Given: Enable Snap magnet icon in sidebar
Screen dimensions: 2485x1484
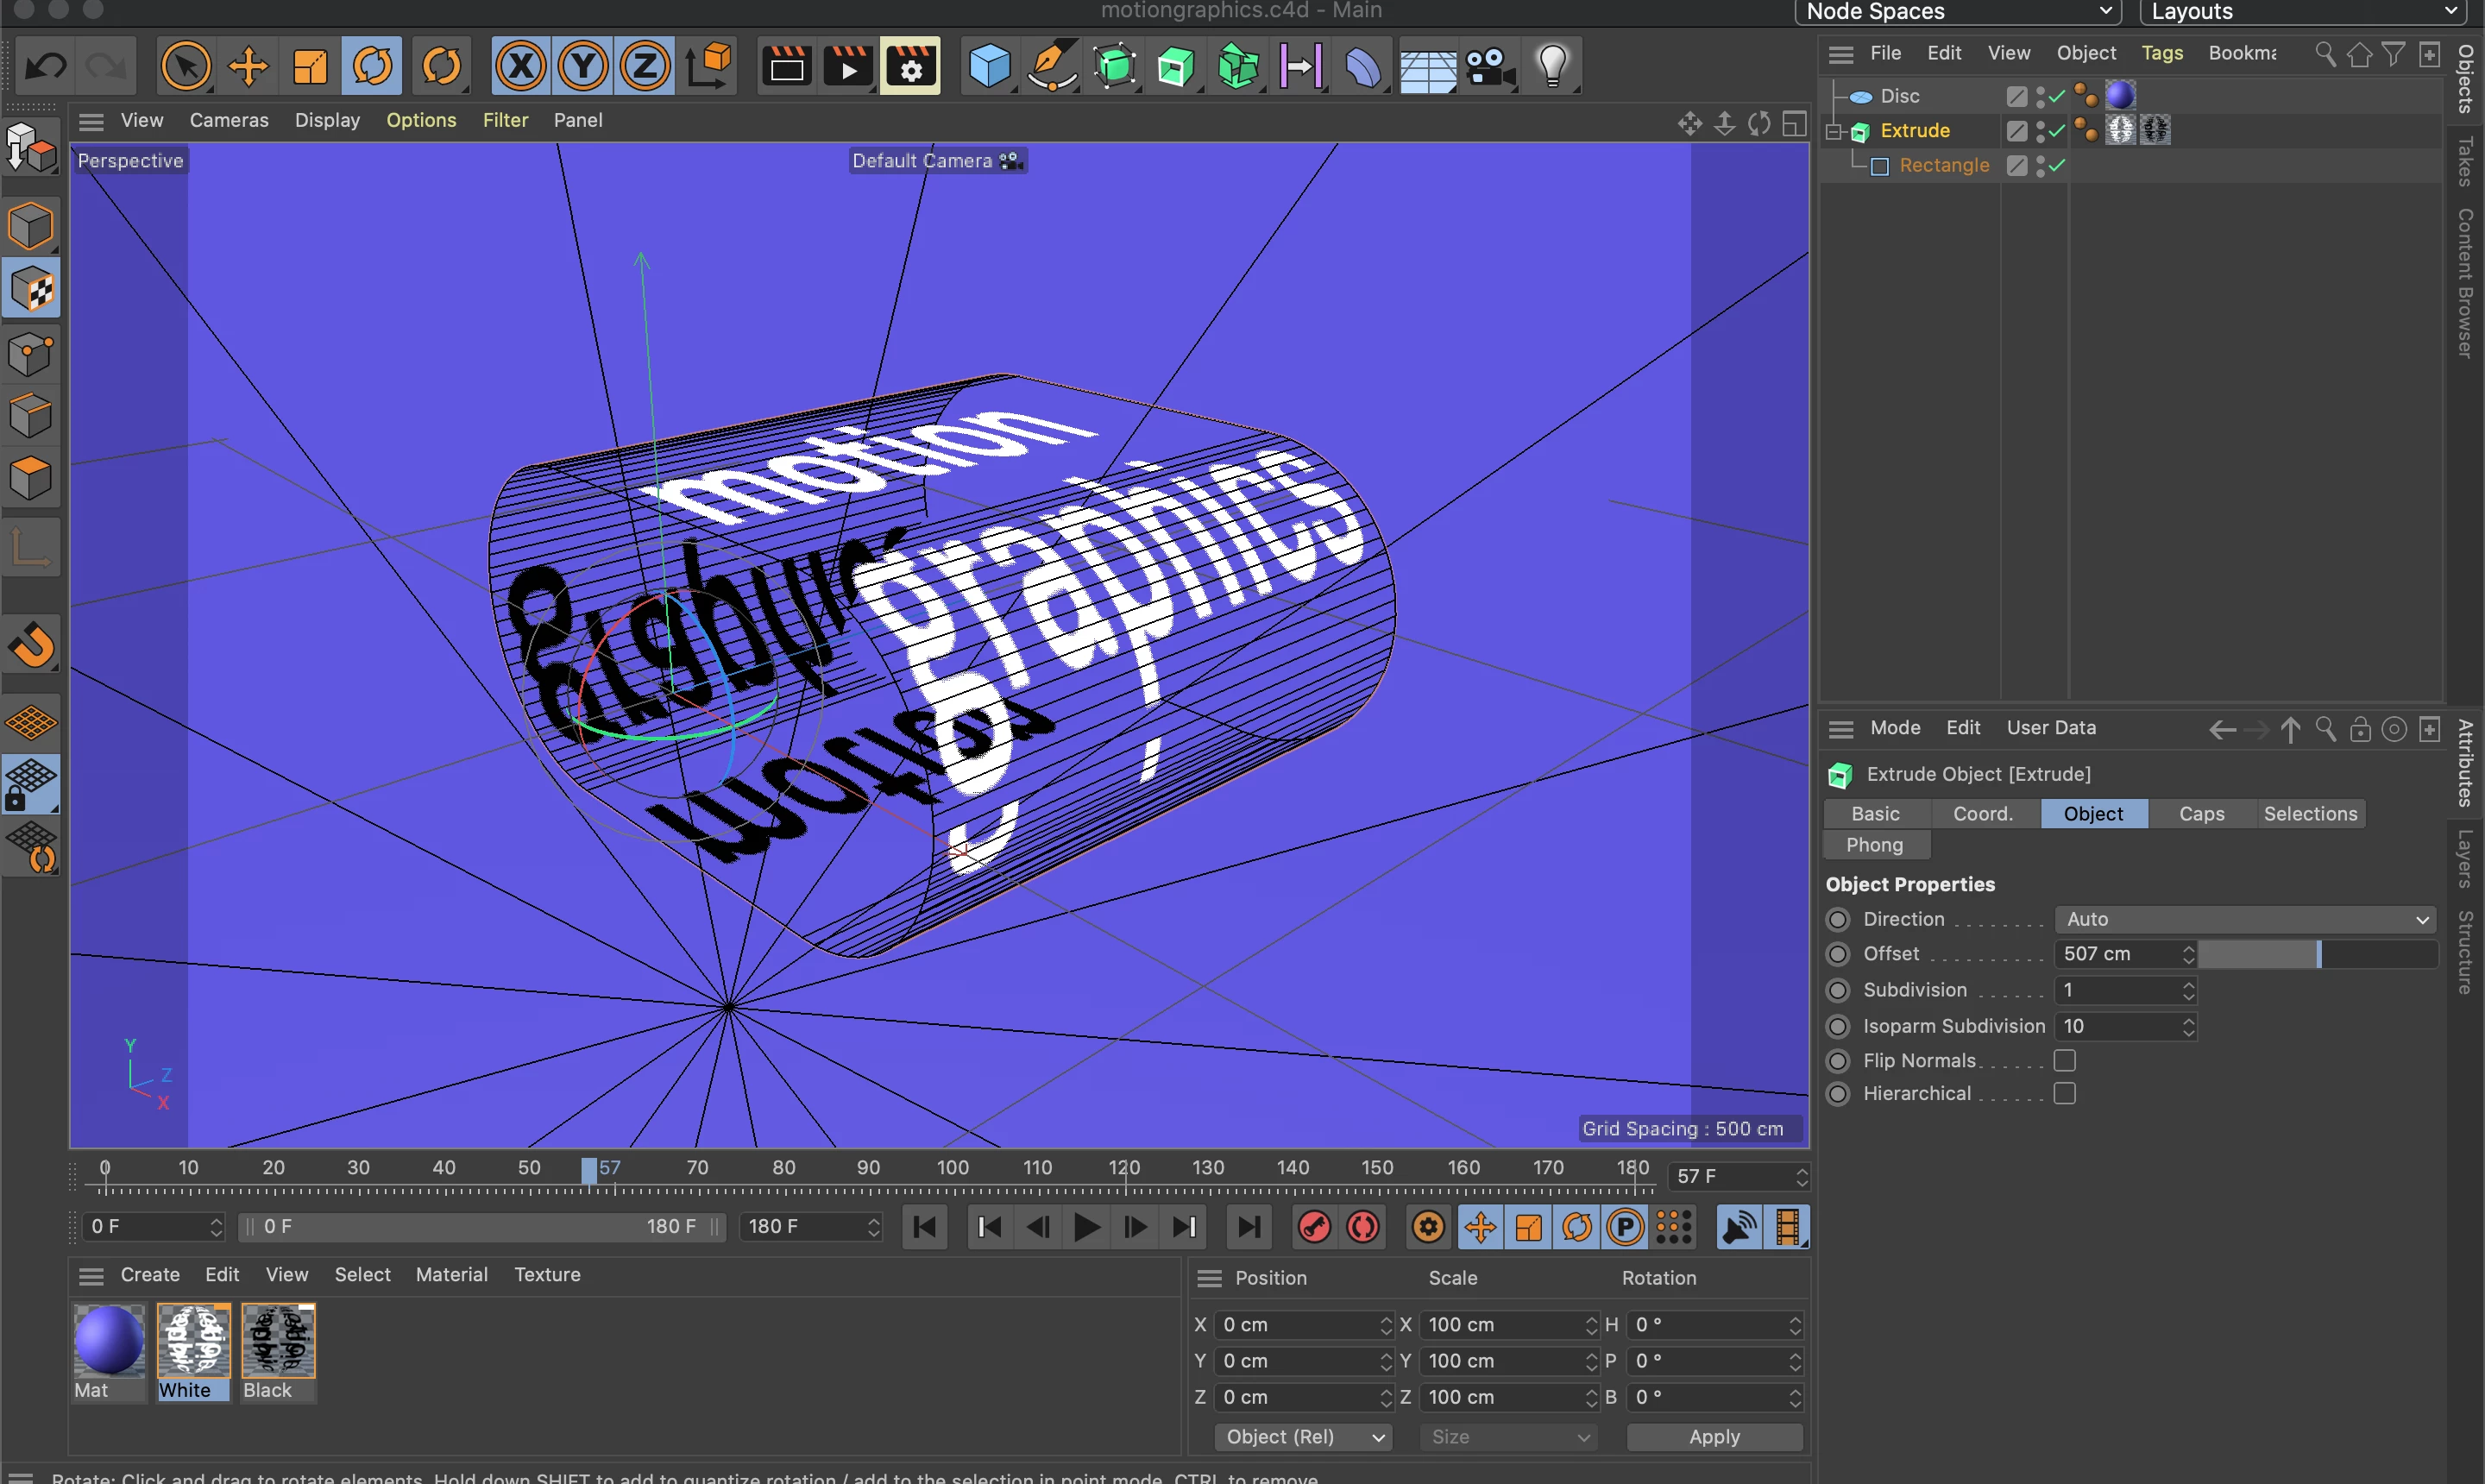Looking at the screenshot, I should pos(32,646).
